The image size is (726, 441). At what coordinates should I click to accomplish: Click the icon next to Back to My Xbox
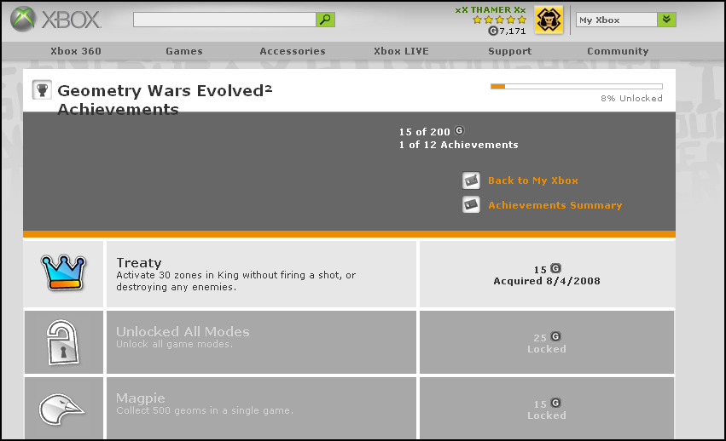coord(471,180)
